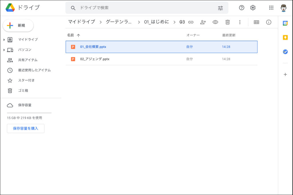Image resolution: width=293 pixels, height=195 pixels.
Task: Open the Google apps grid launcher
Action: (x=271, y=8)
